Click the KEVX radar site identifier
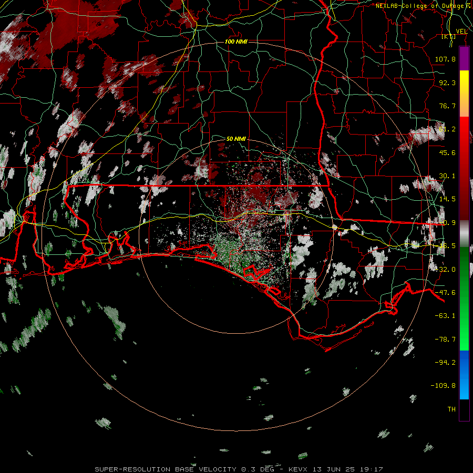473x473 pixels. [299, 469]
